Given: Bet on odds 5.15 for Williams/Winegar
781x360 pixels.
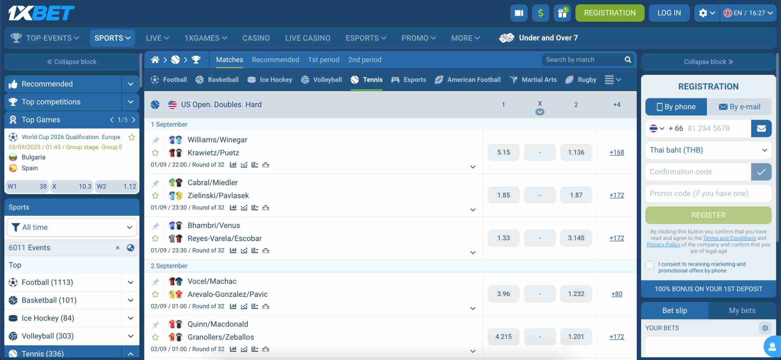Looking at the screenshot, I should click(503, 153).
